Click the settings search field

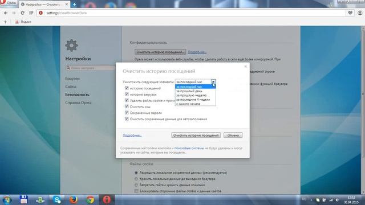point(90,68)
